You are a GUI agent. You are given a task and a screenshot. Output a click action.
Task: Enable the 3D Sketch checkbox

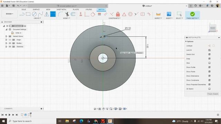pyautogui.click(x=210, y=89)
